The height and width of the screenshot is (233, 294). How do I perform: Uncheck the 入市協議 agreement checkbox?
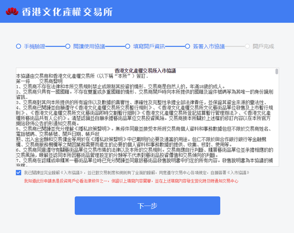point(18,173)
